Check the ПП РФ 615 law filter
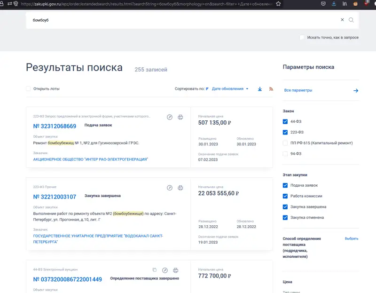Viewport: 376px width, 293px height. click(285, 143)
